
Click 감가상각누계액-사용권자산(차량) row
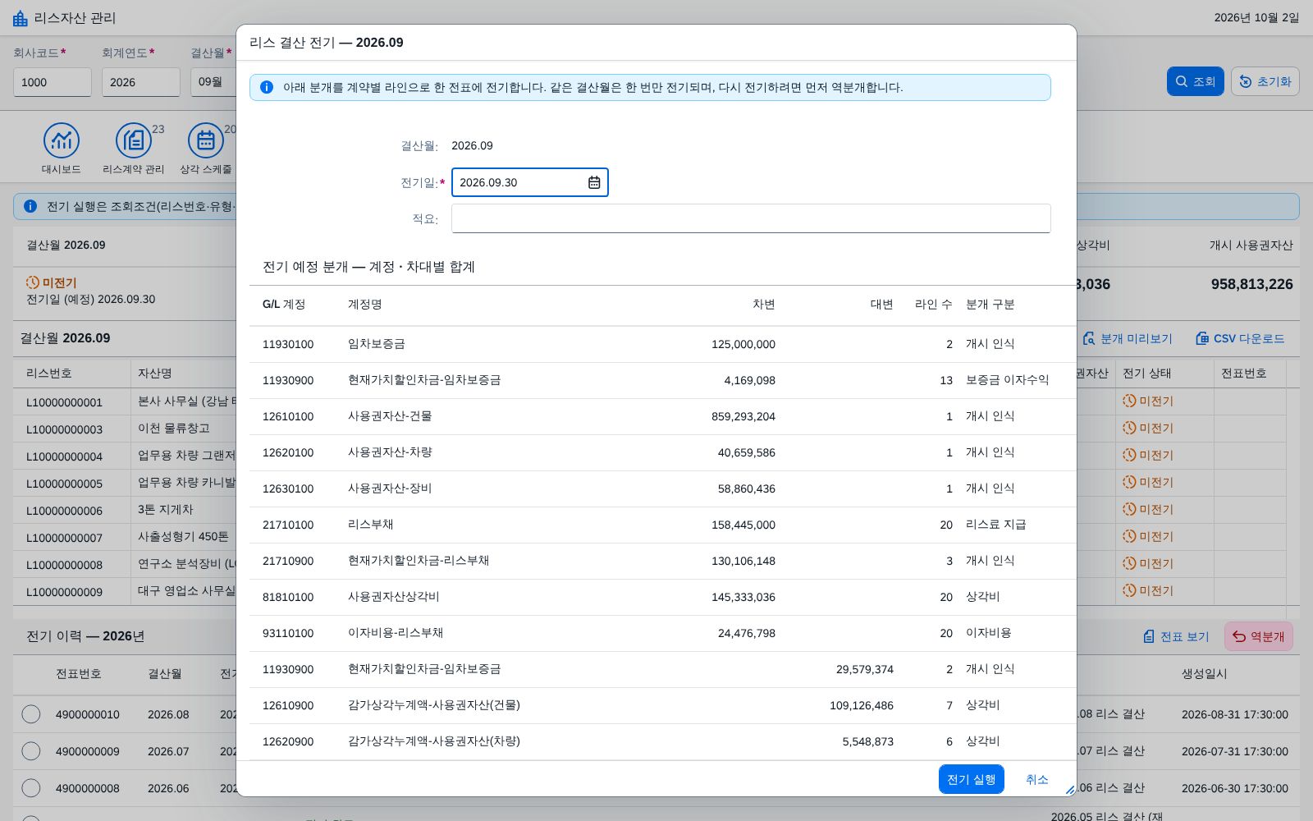pos(662,741)
